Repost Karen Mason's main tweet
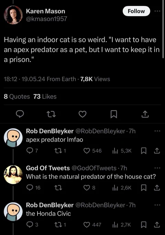Image resolution: width=165 pixels, height=235 pixels. 51,114
